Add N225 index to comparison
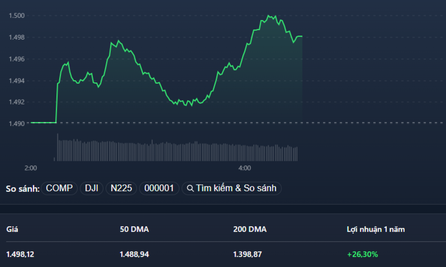446x267 pixels. (121, 188)
